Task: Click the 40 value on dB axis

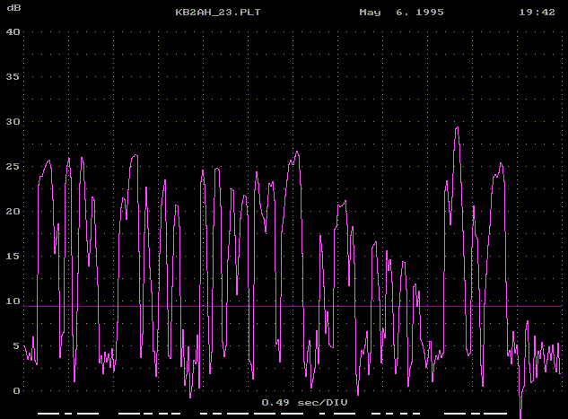Action: (13, 32)
